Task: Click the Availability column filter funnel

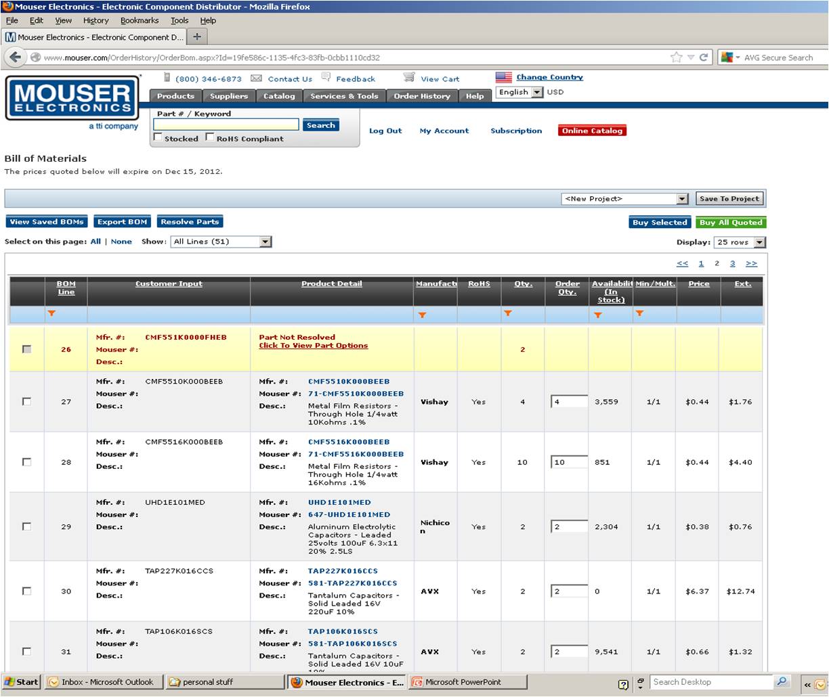Action: pos(597,315)
